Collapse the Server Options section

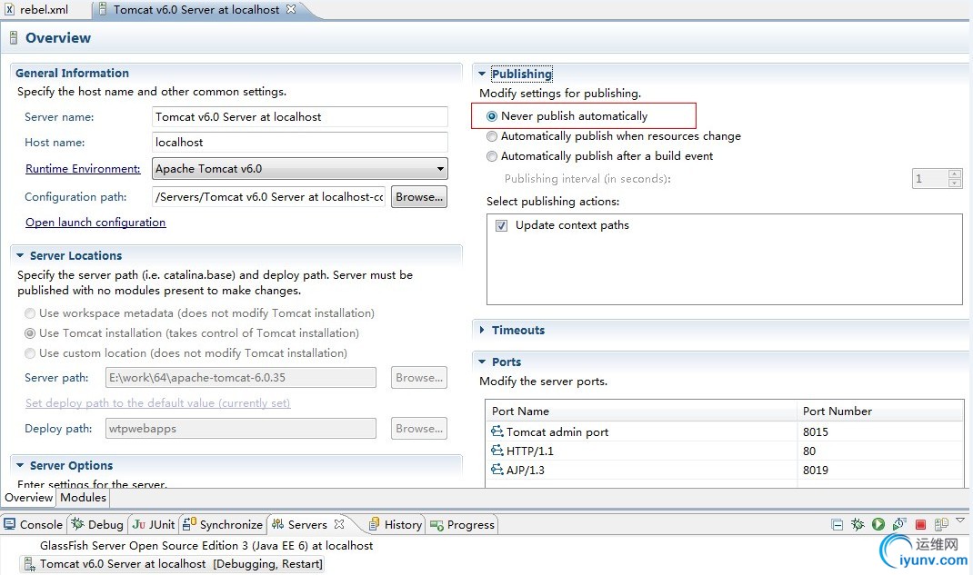[20, 465]
